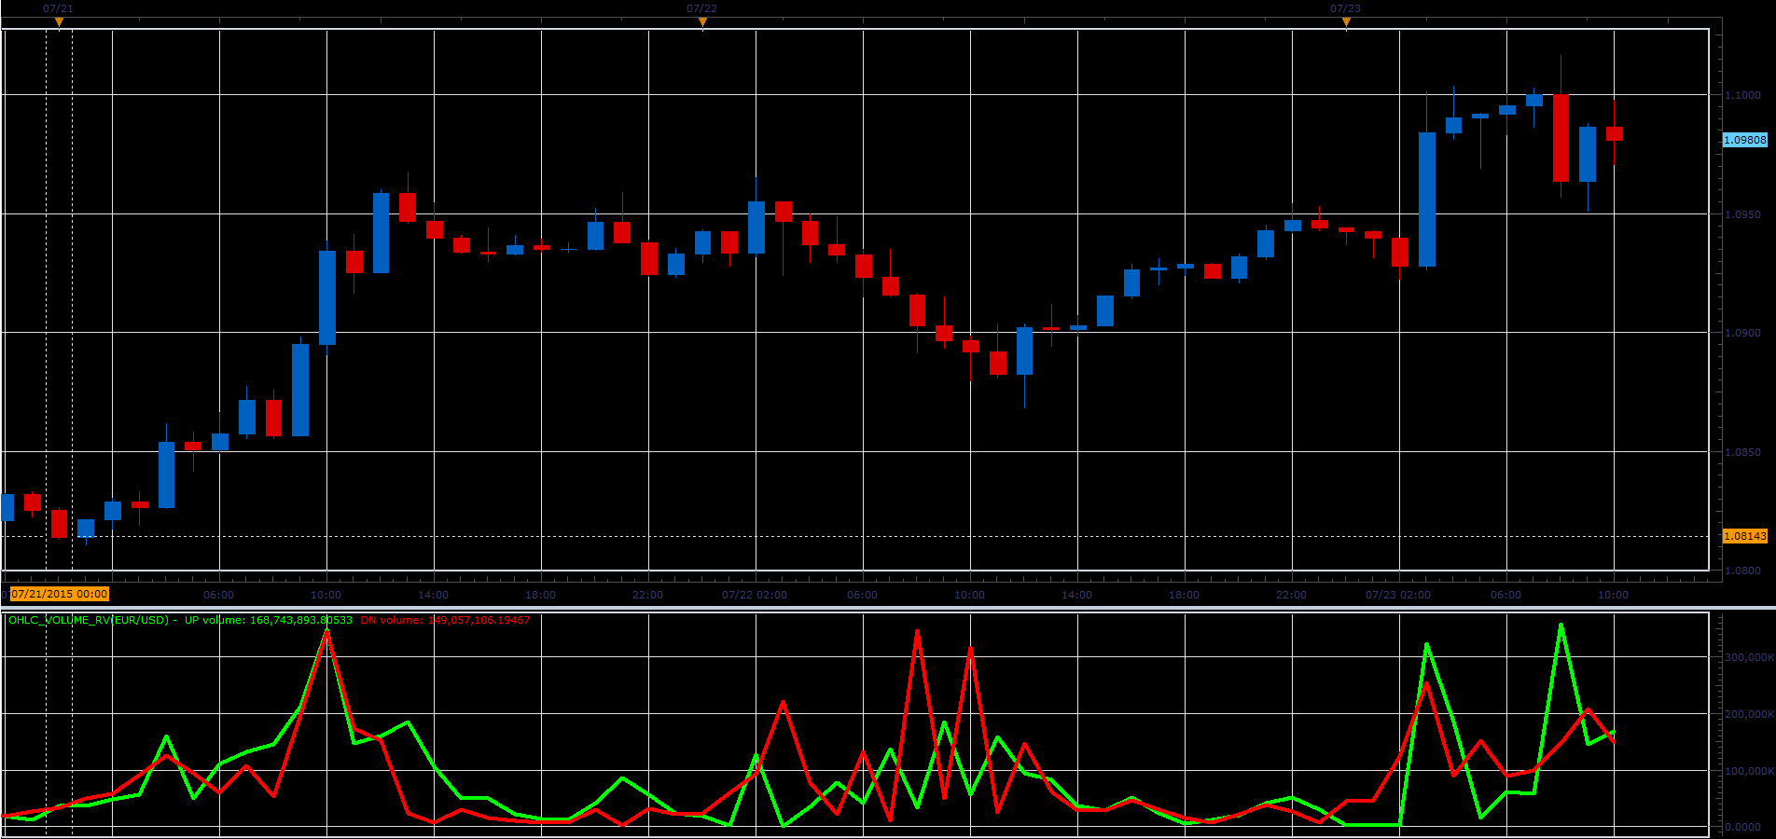The image size is (1776, 839).
Task: Click the red DN volume reading
Action: click(445, 620)
